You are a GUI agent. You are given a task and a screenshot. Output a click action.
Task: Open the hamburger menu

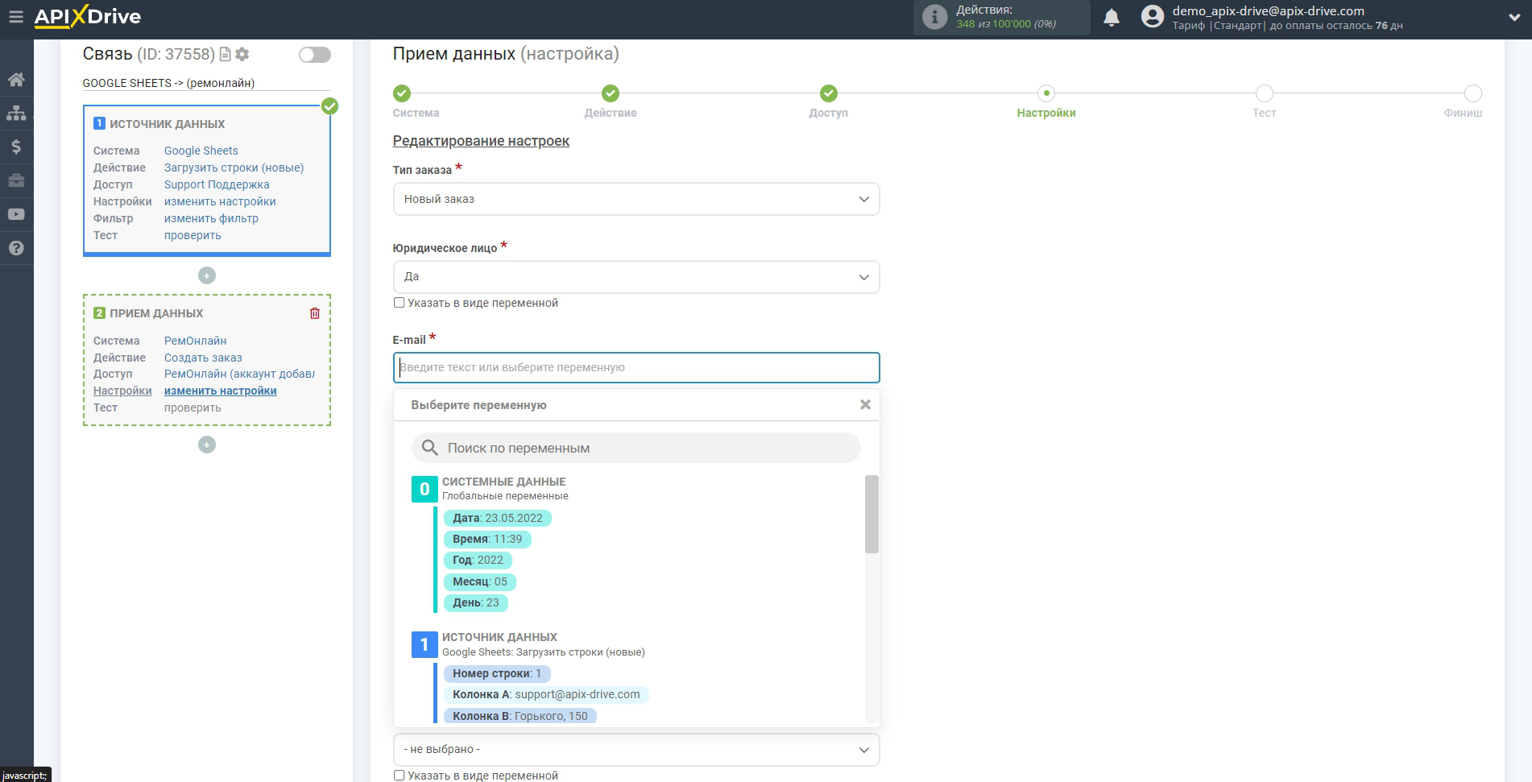(x=16, y=16)
